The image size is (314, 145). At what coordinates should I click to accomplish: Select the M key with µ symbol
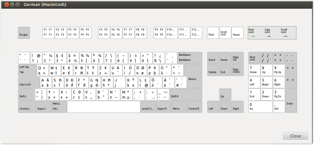point(127,94)
